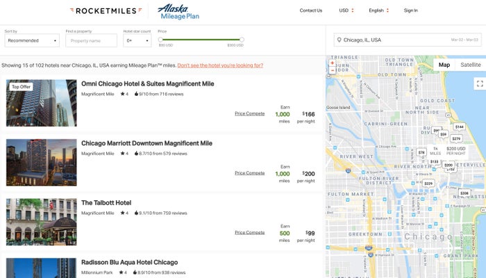Click the $208 map price marker

tap(464, 193)
